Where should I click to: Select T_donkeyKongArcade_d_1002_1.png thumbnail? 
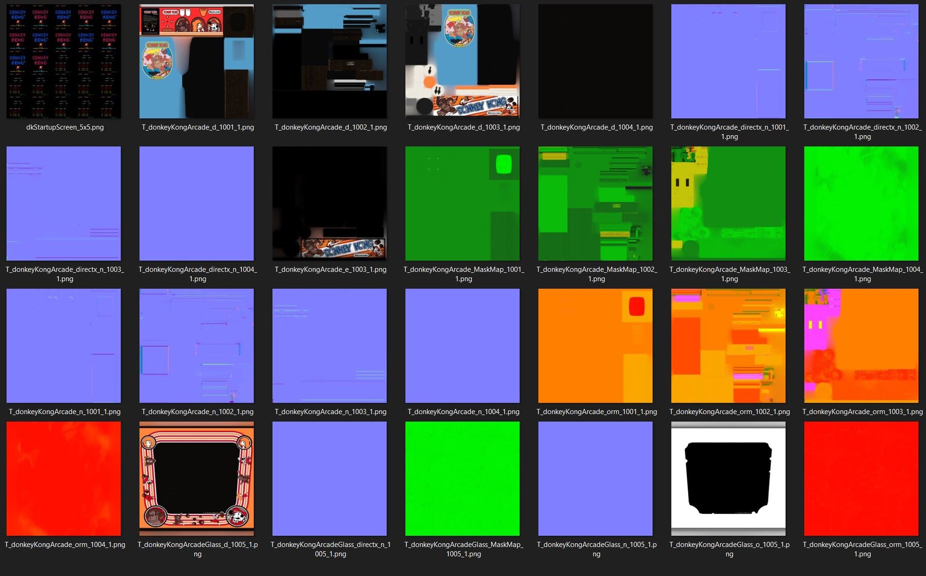(x=330, y=61)
